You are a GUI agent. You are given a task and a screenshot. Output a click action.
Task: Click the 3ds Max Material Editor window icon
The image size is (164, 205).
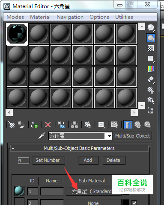pos(7,6)
